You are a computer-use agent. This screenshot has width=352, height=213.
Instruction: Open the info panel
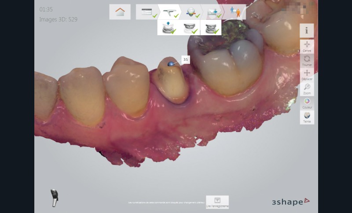(x=307, y=30)
